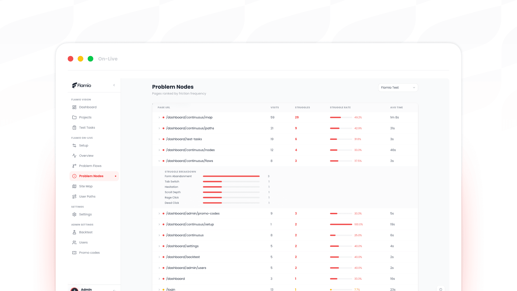517x291 pixels.
Task: Click the On-Live window title text
Action: (x=108, y=59)
